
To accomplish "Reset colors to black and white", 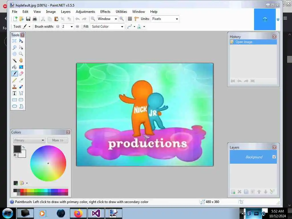I will 15,155.
